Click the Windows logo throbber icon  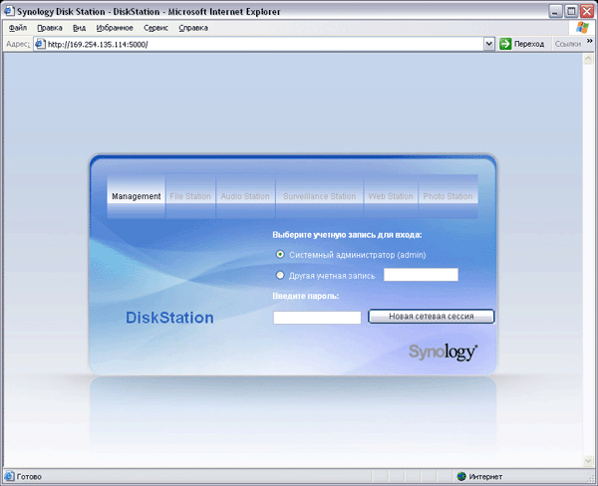pyautogui.click(x=582, y=28)
